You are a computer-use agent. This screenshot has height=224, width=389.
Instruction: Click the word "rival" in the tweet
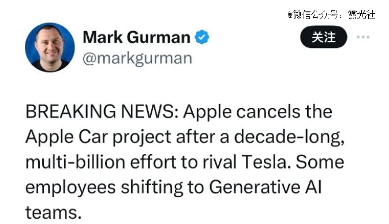click(219, 162)
